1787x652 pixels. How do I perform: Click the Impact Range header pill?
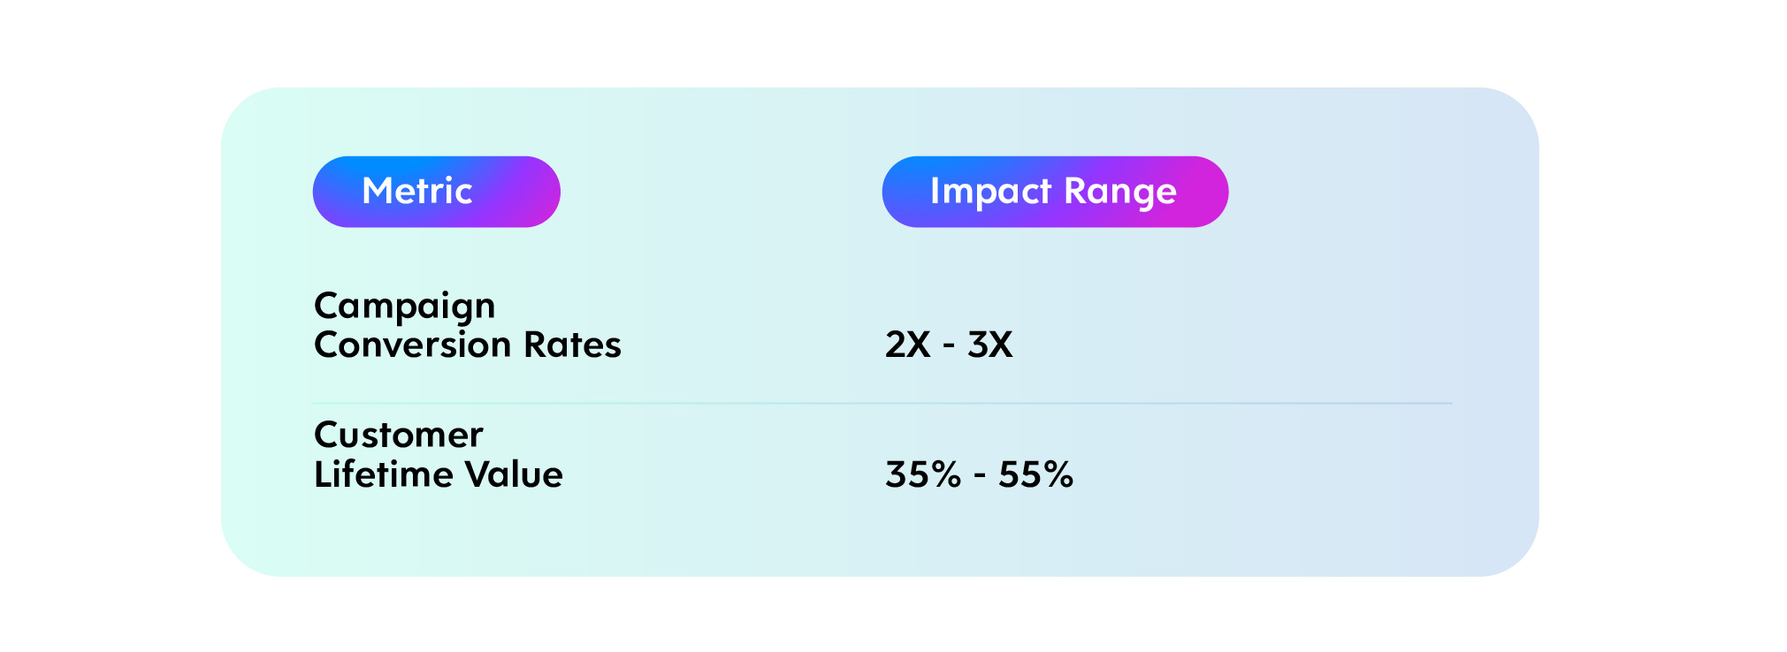coord(1055,192)
